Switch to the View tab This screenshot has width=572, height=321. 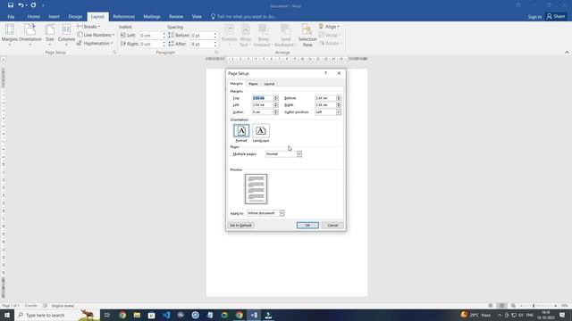pyautogui.click(x=197, y=17)
